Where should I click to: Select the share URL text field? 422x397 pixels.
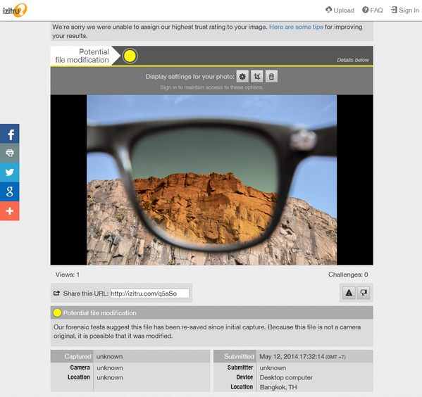pos(149,294)
